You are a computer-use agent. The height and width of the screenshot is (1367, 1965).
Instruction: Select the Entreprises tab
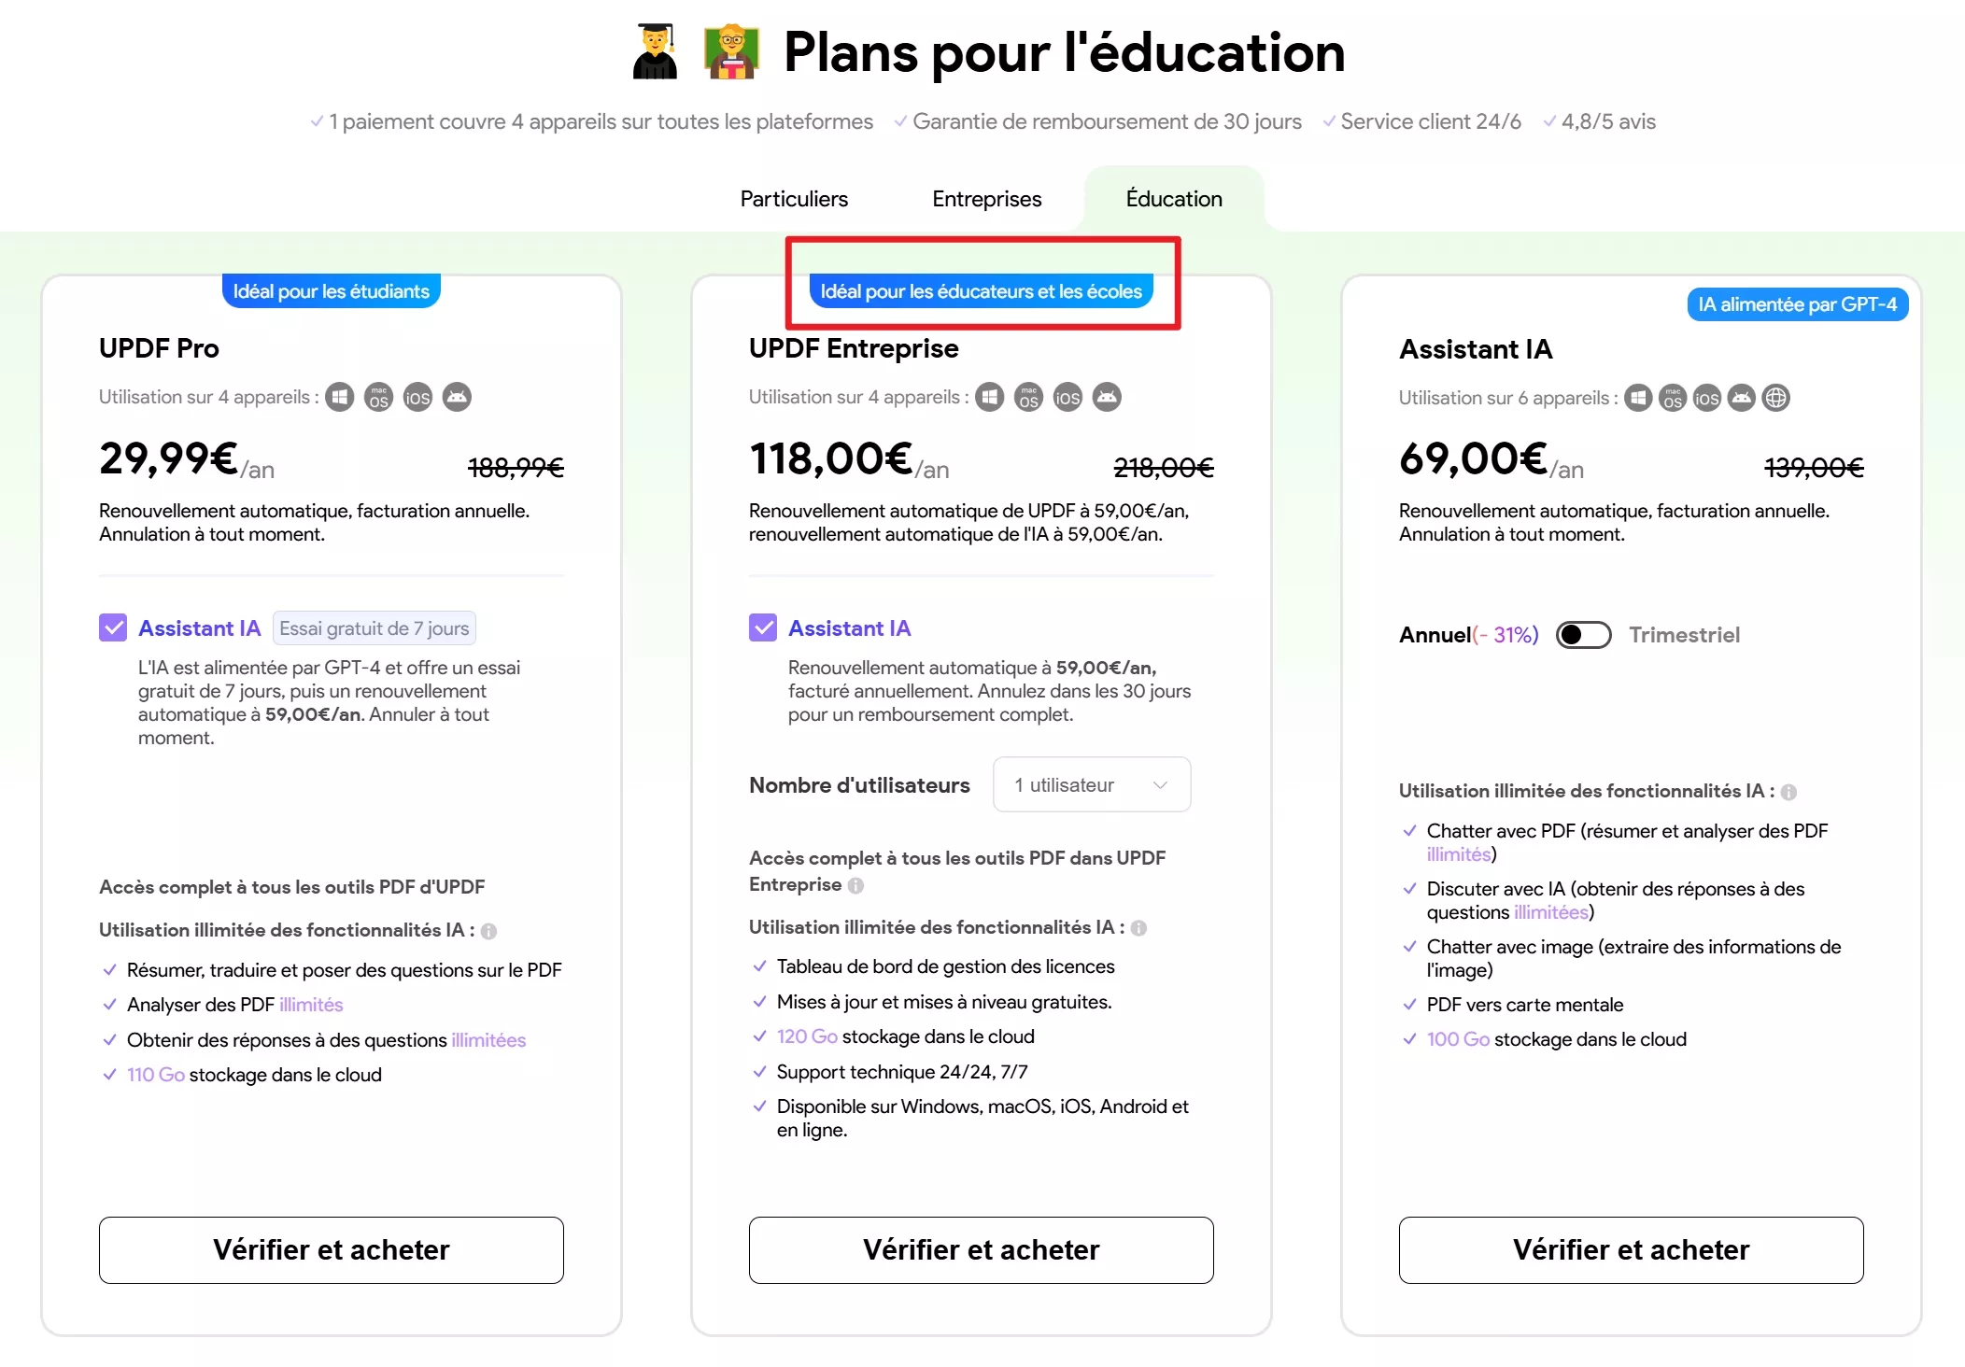pos(986,199)
